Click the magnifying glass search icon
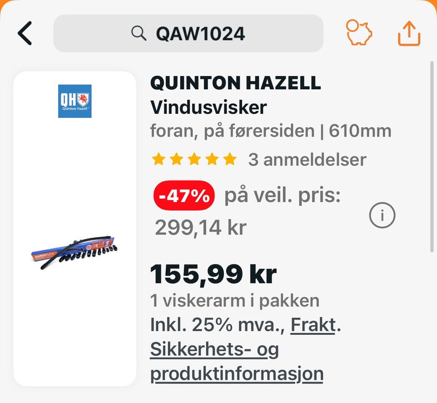Screen dimensions: 437x403 [x=139, y=33]
